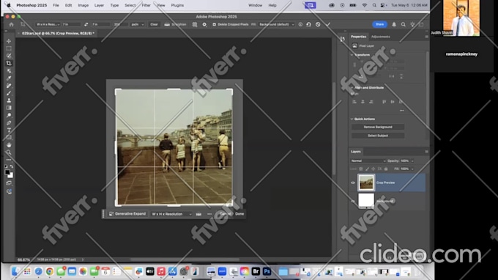Select the Gradient tool
The width and height of the screenshot is (498, 280).
[9, 108]
